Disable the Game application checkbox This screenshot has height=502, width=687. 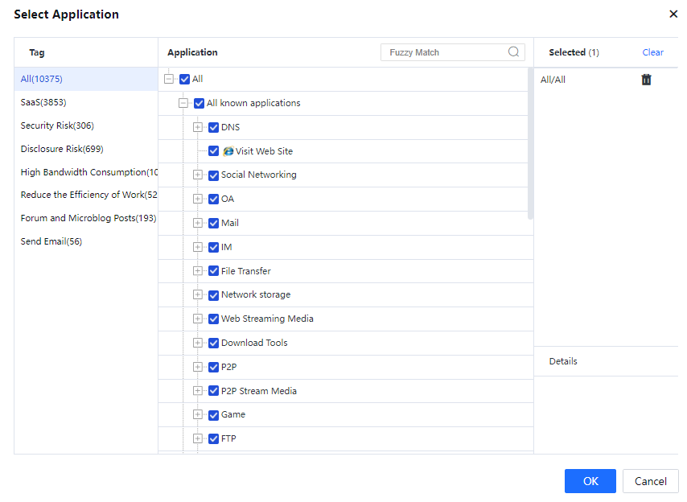click(x=213, y=415)
